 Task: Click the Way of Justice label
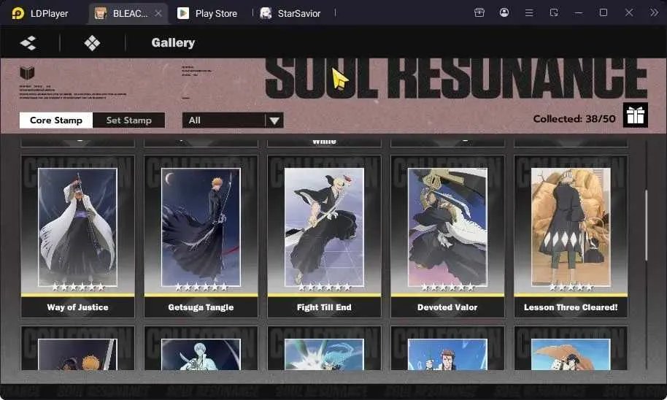[x=78, y=307]
